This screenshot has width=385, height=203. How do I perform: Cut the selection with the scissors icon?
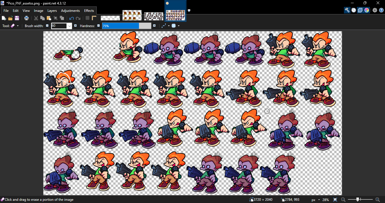(x=36, y=18)
